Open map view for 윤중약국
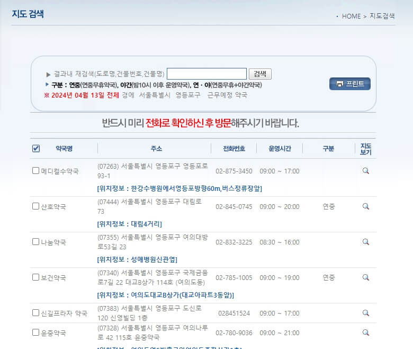This screenshot has height=349, width=413. click(365, 333)
